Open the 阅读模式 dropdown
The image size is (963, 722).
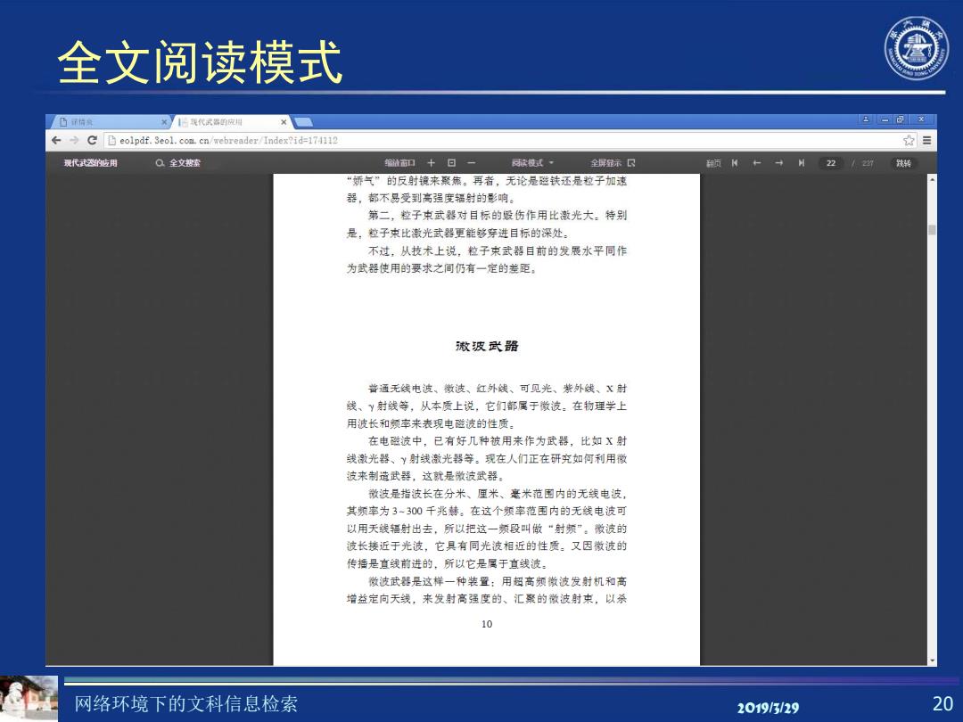click(532, 163)
